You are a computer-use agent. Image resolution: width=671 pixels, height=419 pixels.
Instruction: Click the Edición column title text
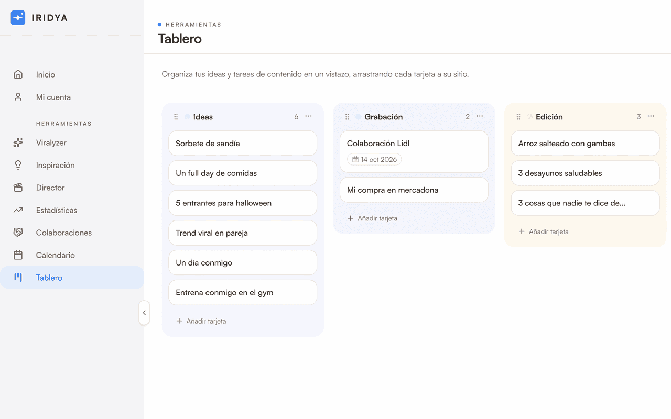tap(549, 117)
